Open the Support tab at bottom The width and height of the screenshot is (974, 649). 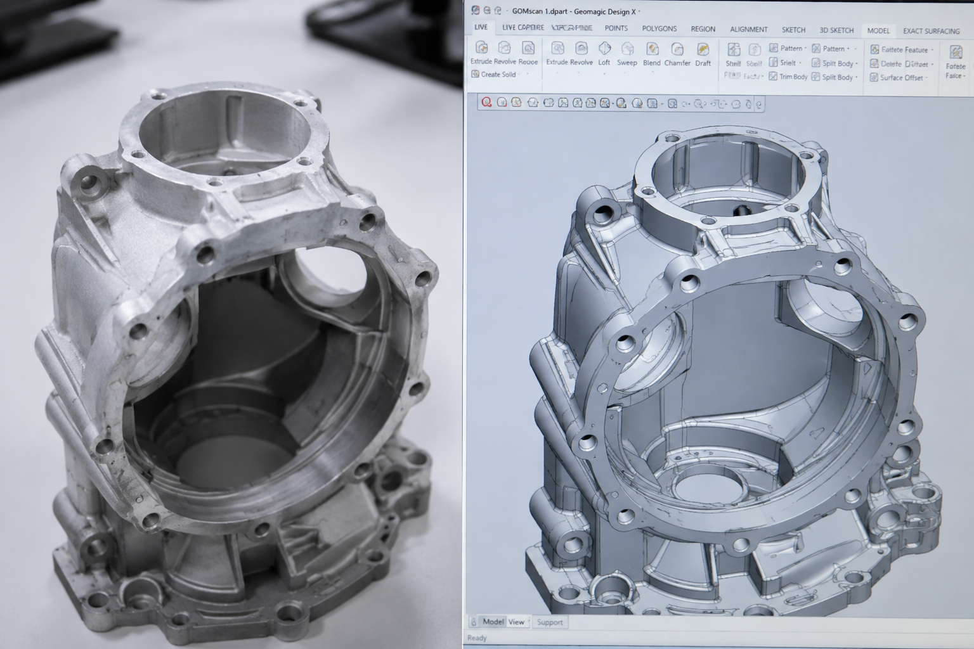point(549,622)
